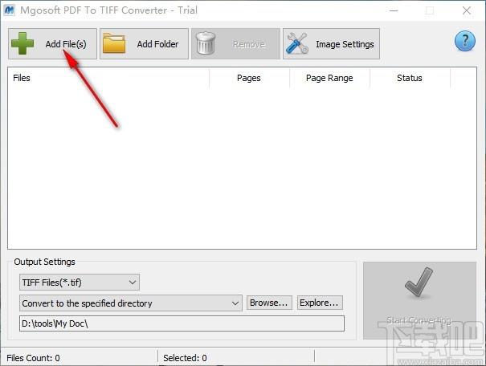This screenshot has width=486, height=366.
Task: Click the Add File(s) button label
Action: click(66, 44)
